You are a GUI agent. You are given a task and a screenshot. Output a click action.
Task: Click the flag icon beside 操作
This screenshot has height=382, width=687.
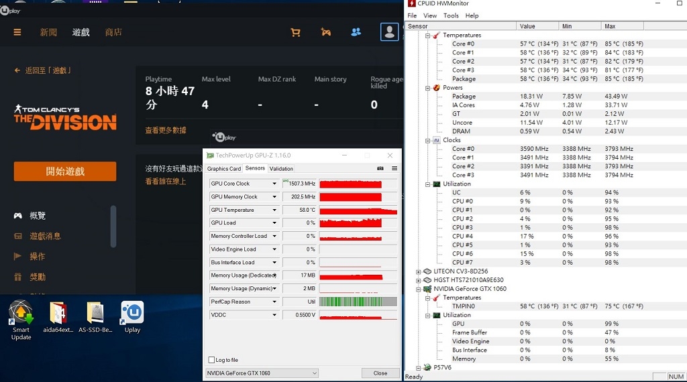point(17,256)
